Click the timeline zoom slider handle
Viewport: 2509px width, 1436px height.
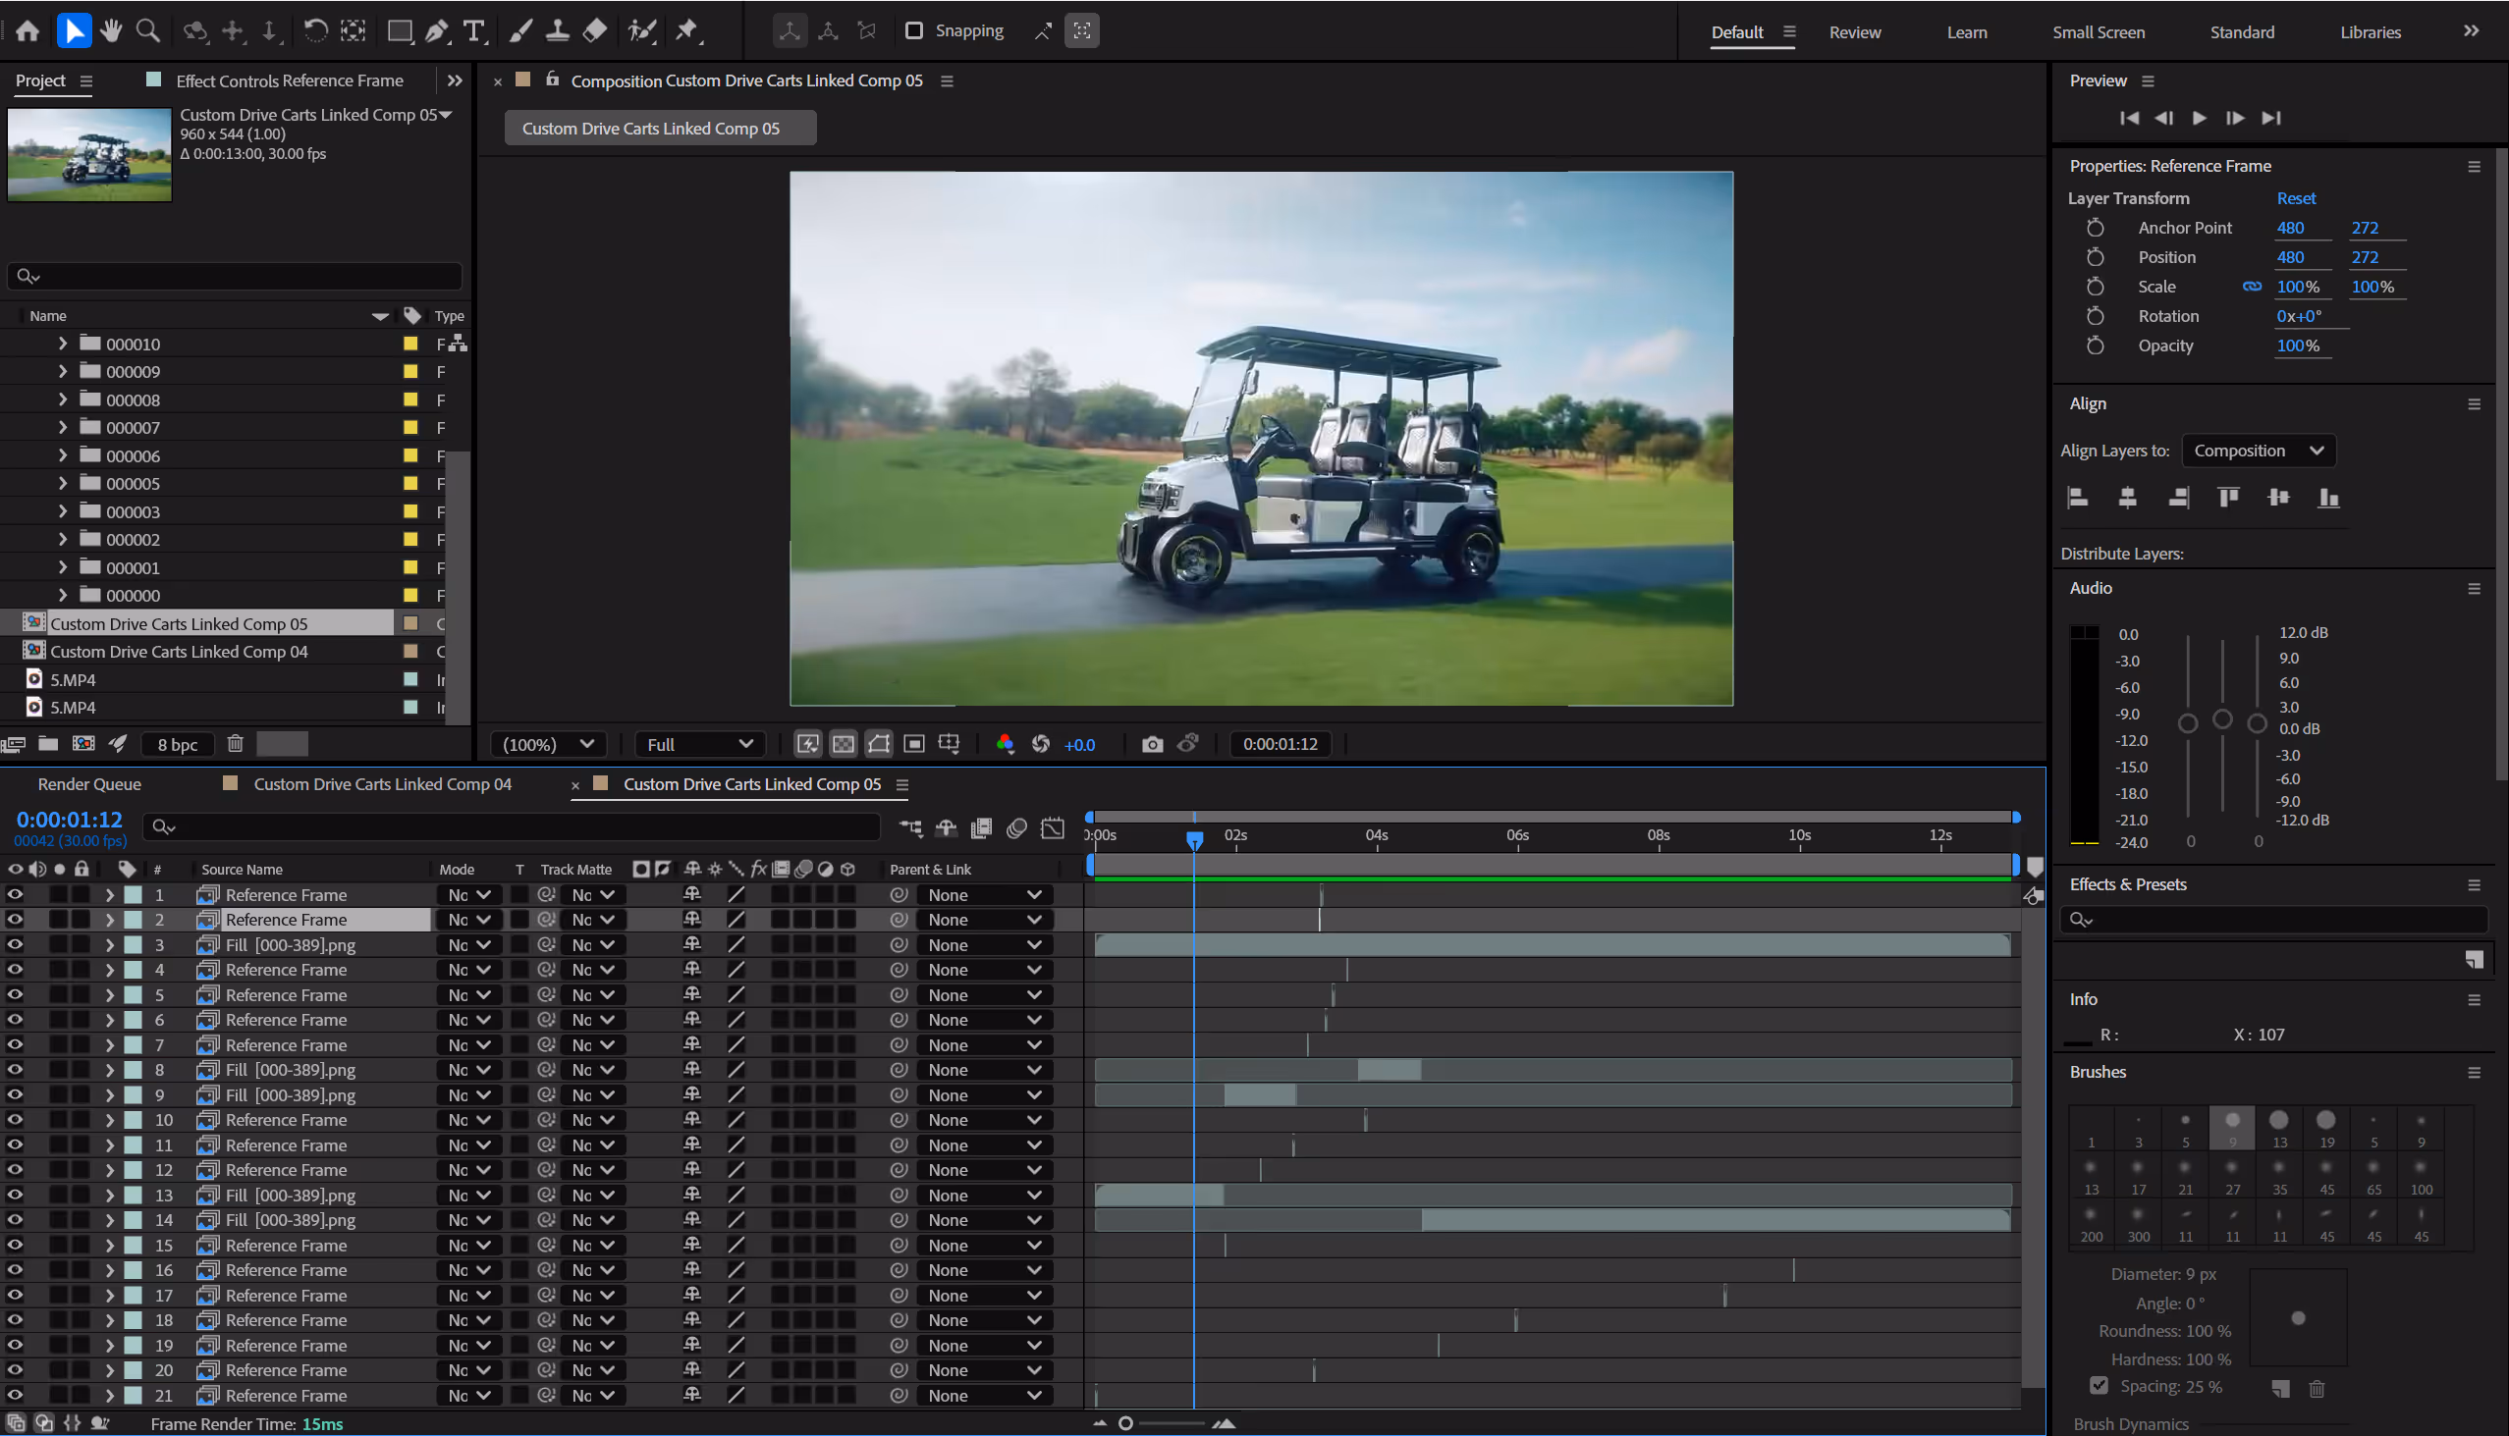click(1125, 1423)
